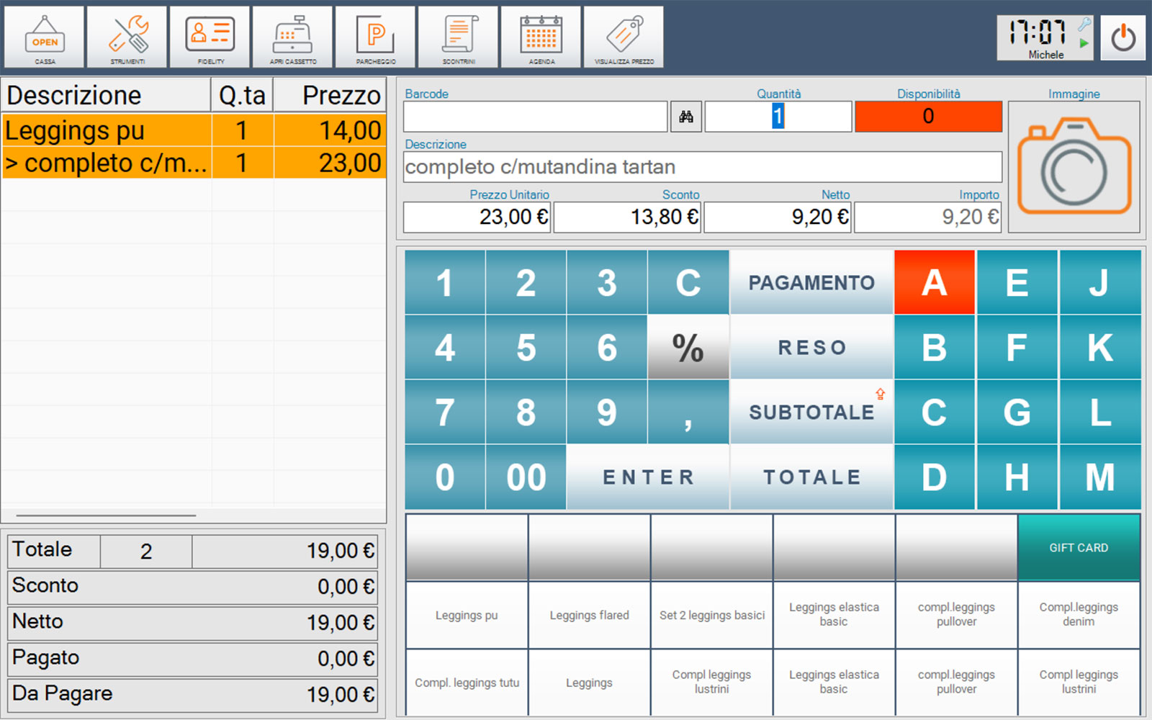This screenshot has width=1152, height=720.
Task: Tap the PAGAMENTO button
Action: tap(811, 282)
